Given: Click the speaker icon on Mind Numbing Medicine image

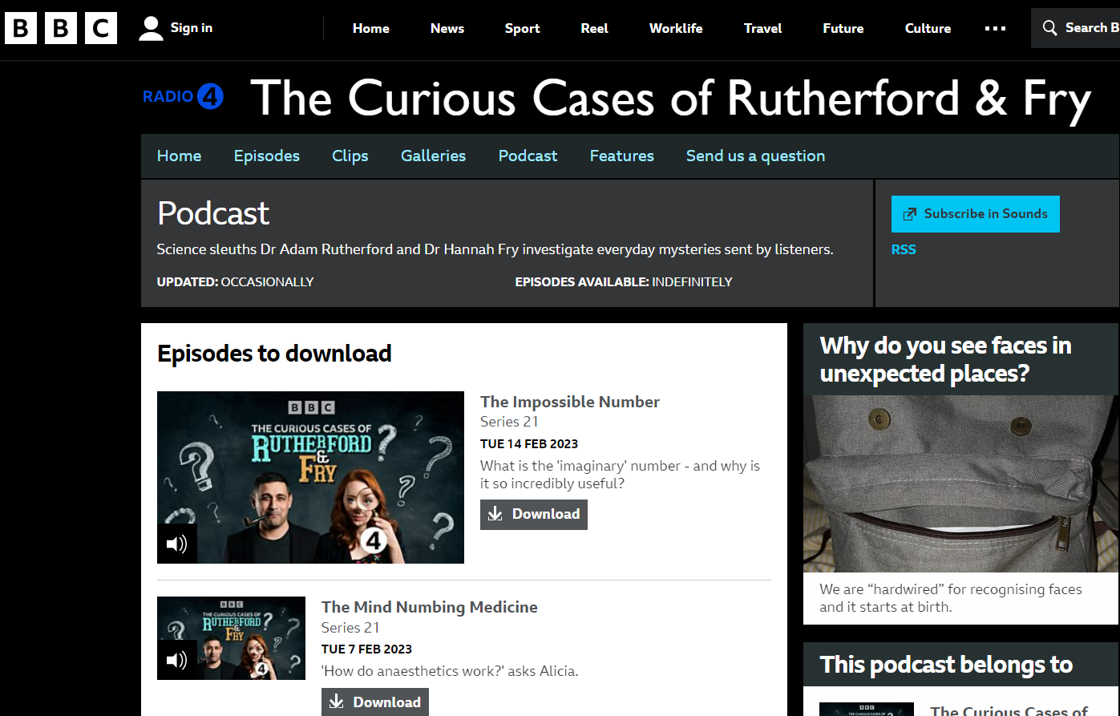Looking at the screenshot, I should click(177, 660).
